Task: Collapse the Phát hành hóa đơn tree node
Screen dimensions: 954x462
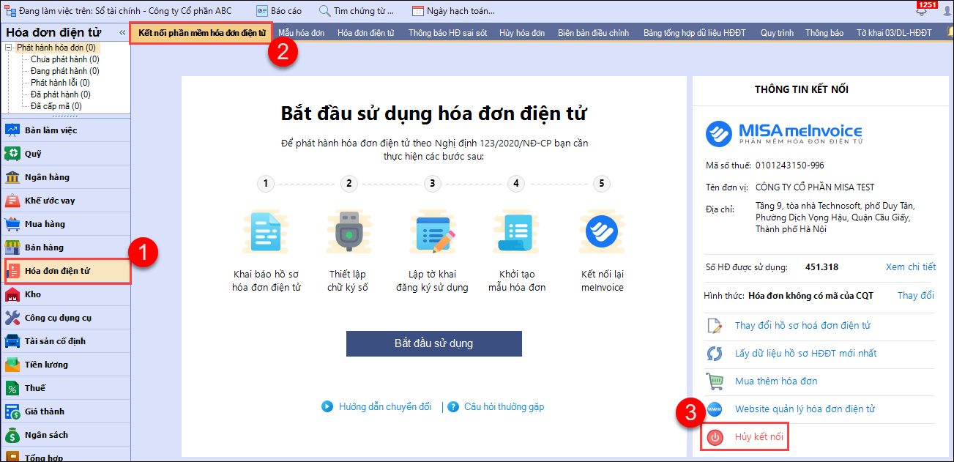Action: coord(10,48)
